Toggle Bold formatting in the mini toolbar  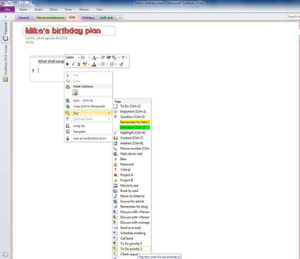pos(67,64)
